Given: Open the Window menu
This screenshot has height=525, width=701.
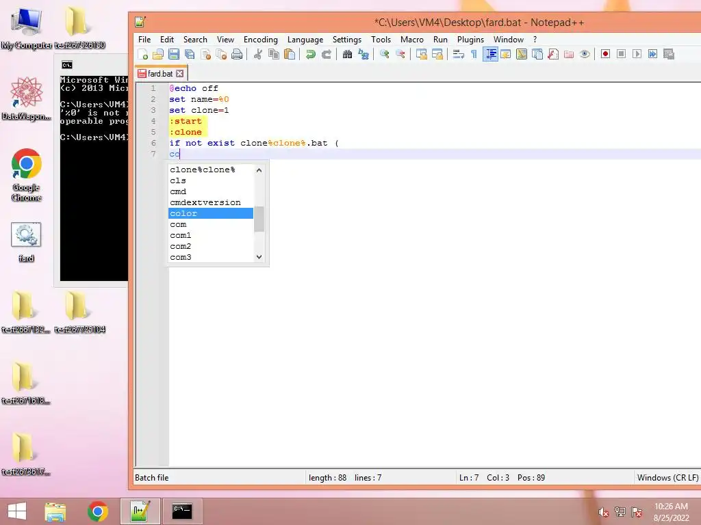Looking at the screenshot, I should (509, 39).
